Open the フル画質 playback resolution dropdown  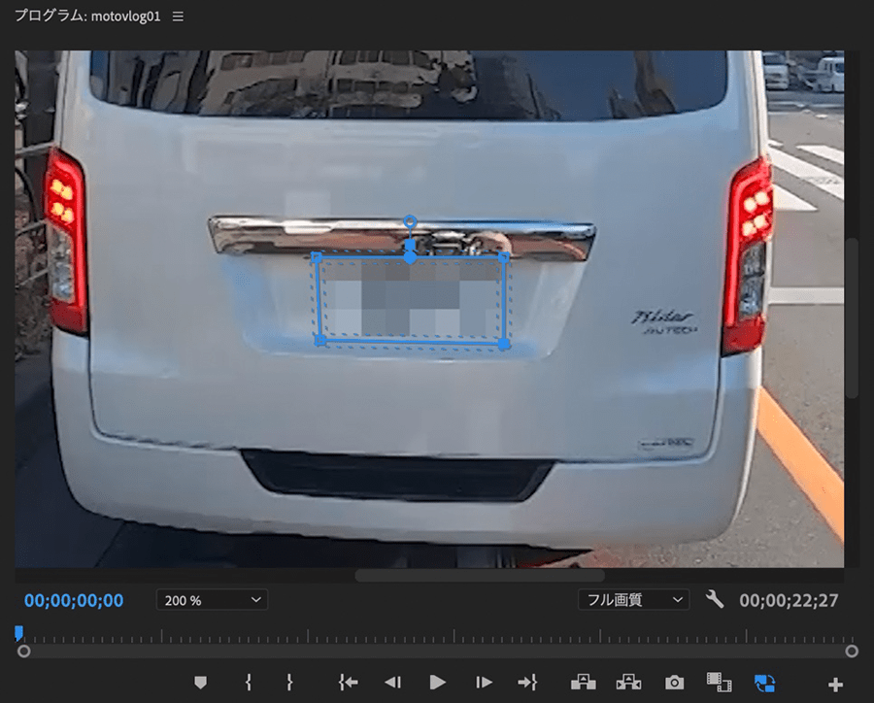click(633, 600)
